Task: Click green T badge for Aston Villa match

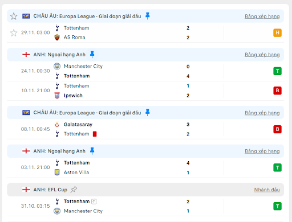Action: [277, 167]
